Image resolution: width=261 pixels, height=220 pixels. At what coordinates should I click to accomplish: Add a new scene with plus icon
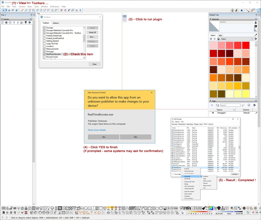(6, 23)
